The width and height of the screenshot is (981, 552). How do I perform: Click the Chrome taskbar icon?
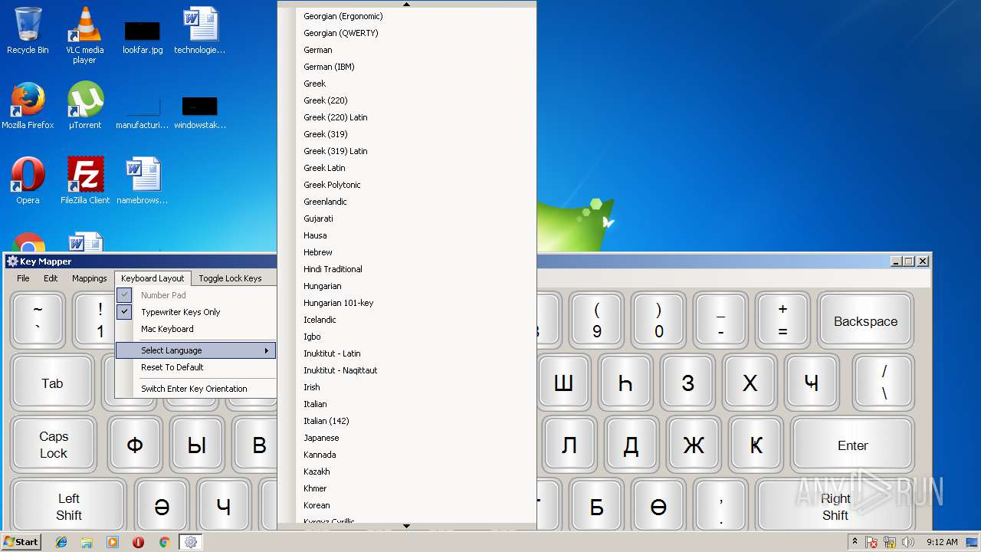[164, 542]
